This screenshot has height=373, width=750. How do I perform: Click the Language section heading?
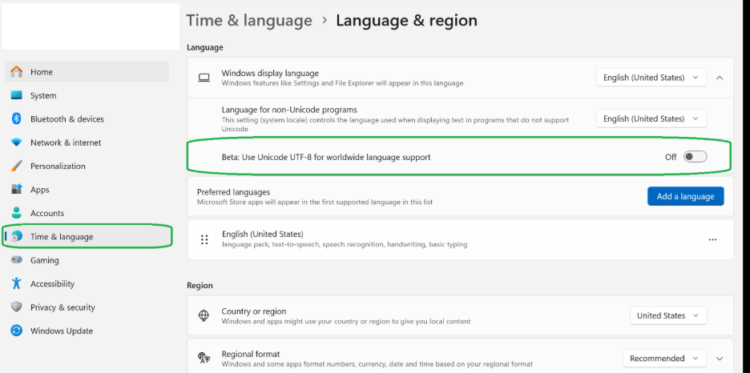coord(204,47)
